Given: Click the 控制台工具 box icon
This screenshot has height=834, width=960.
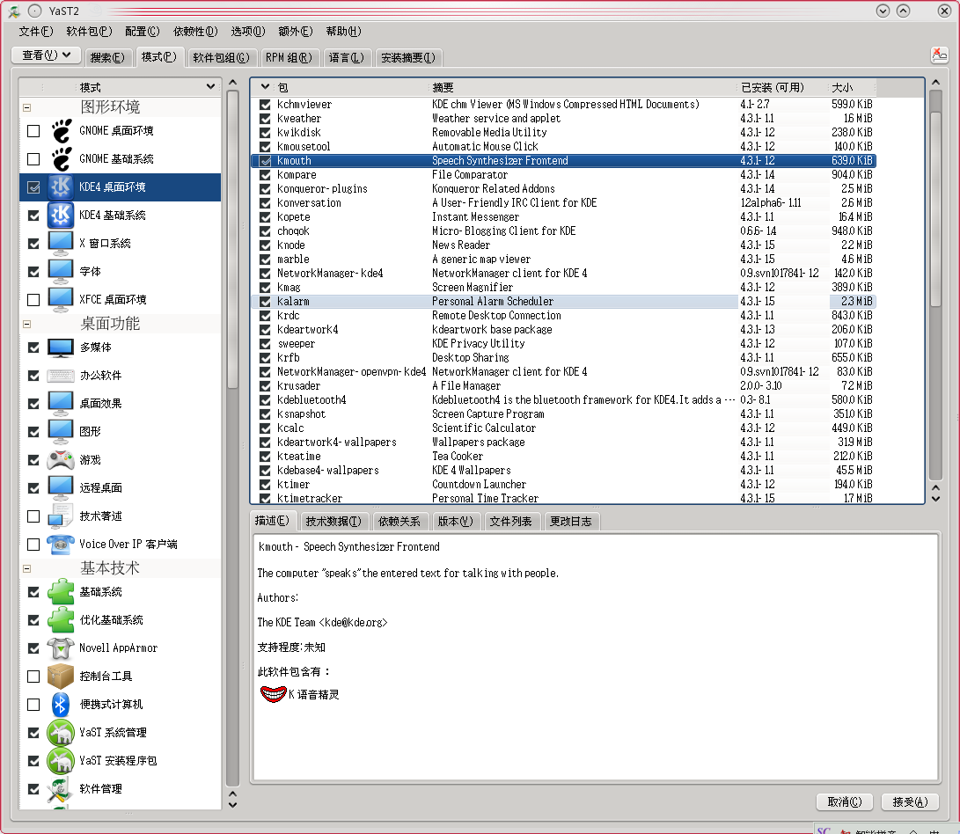Looking at the screenshot, I should pos(61,677).
